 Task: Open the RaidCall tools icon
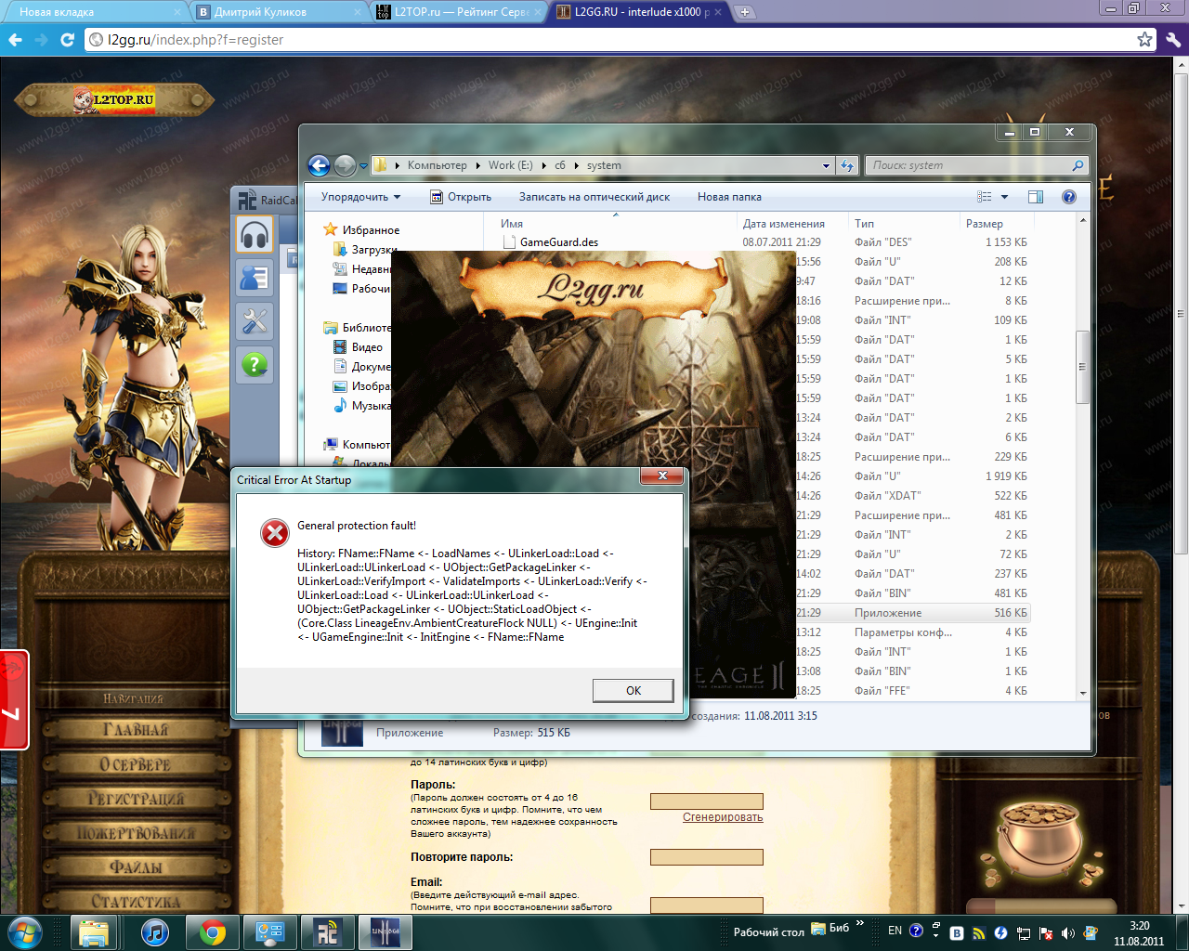[x=255, y=321]
